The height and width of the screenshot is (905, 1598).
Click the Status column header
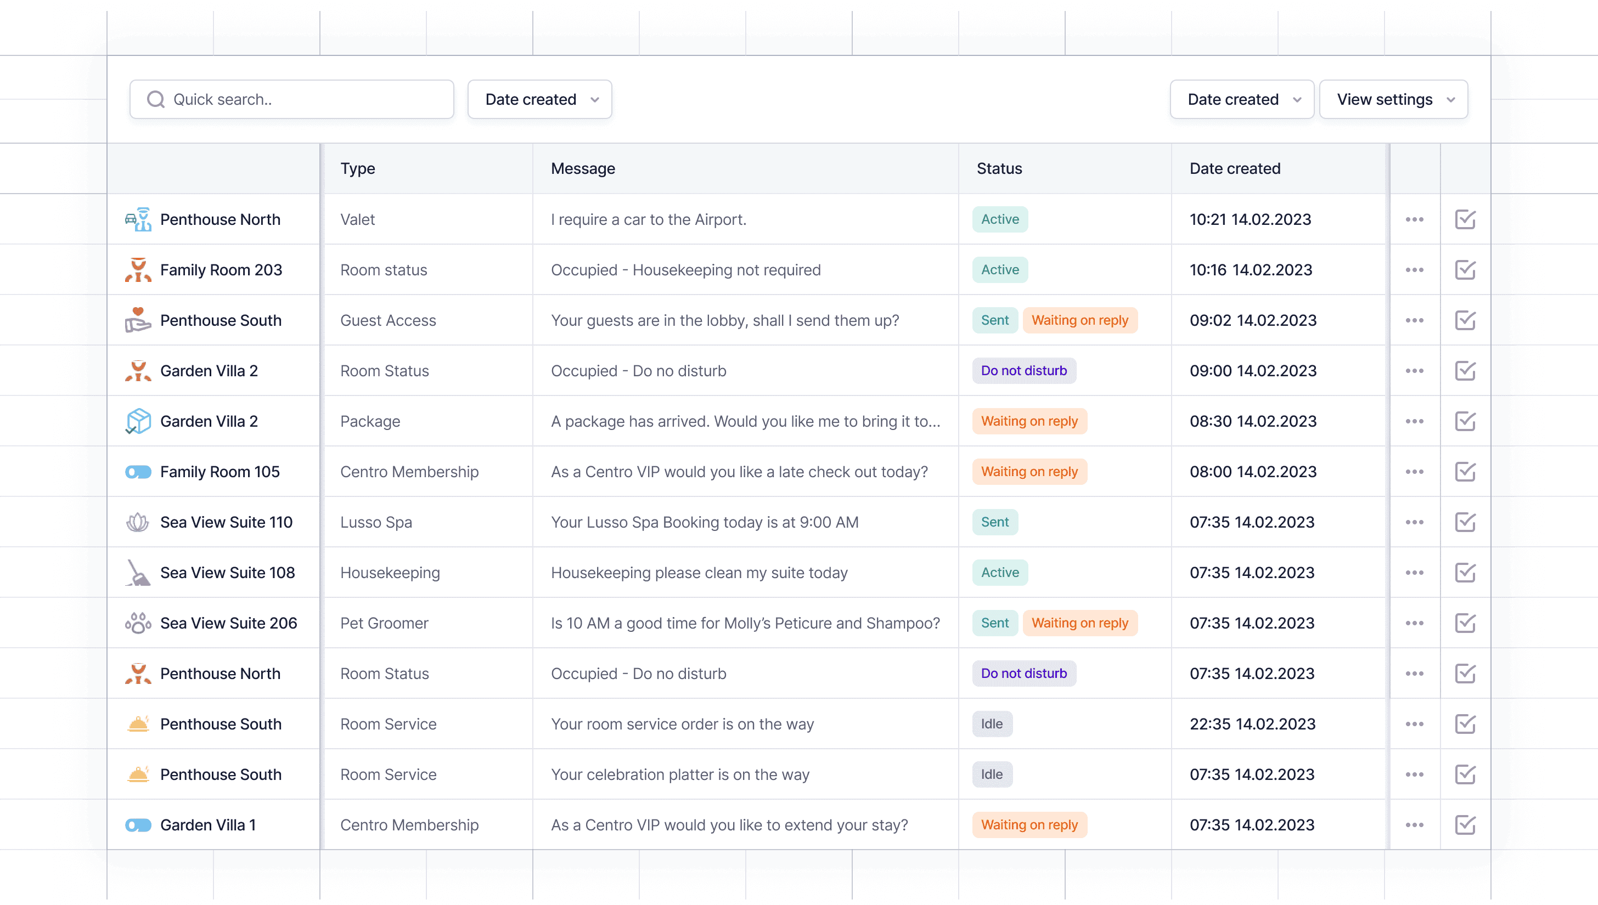pos(999,168)
